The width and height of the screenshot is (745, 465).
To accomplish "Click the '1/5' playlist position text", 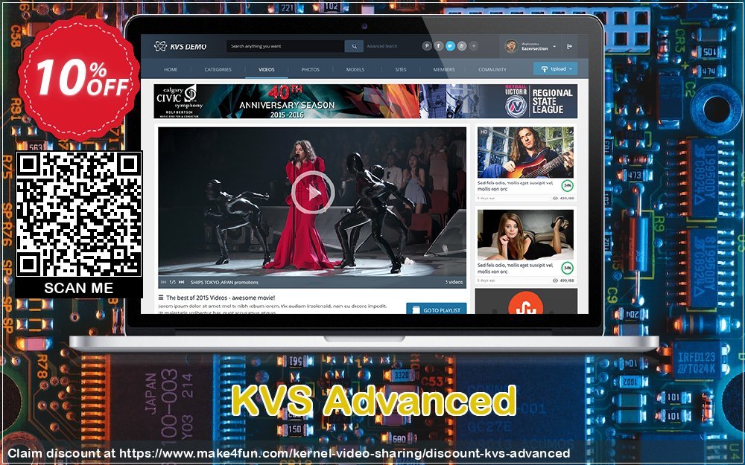I will pyautogui.click(x=173, y=282).
